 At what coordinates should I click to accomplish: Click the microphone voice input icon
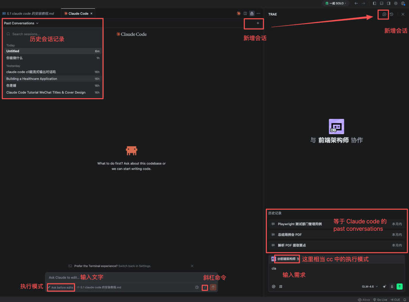pos(392,286)
